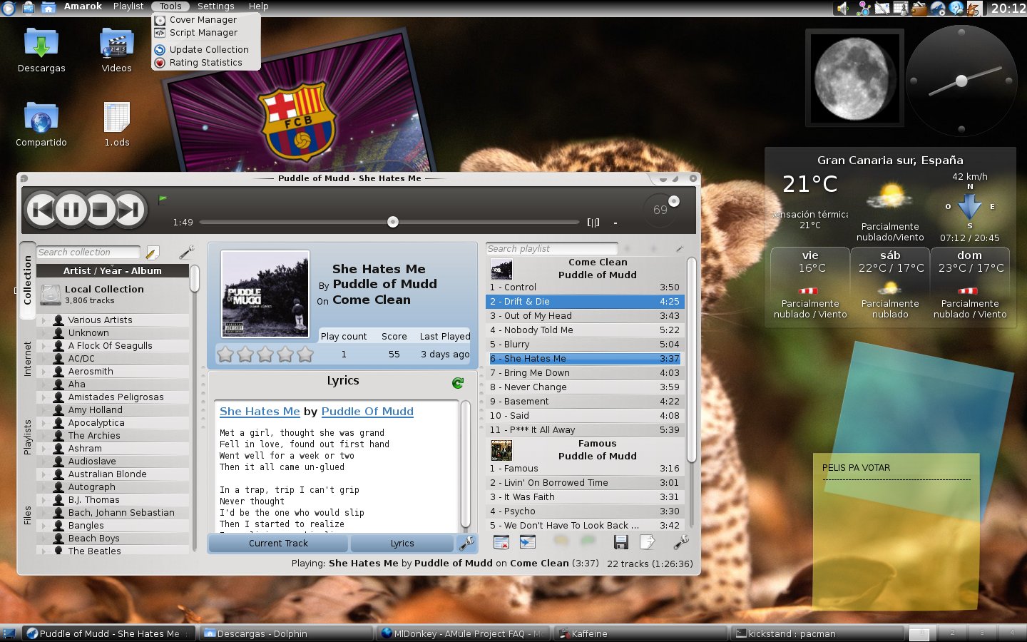Image resolution: width=1027 pixels, height=642 pixels.
Task: Expand the Various Artists entry
Action: point(44,320)
